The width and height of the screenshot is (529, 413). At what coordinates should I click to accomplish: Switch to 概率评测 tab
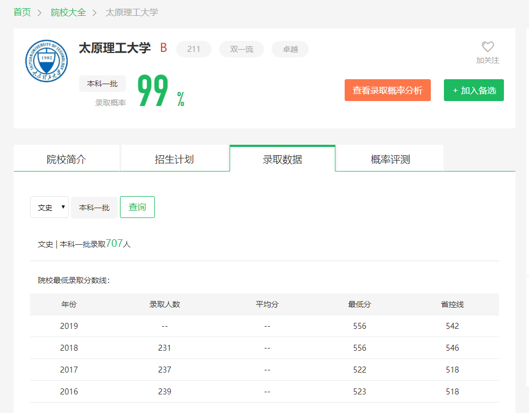[390, 159]
